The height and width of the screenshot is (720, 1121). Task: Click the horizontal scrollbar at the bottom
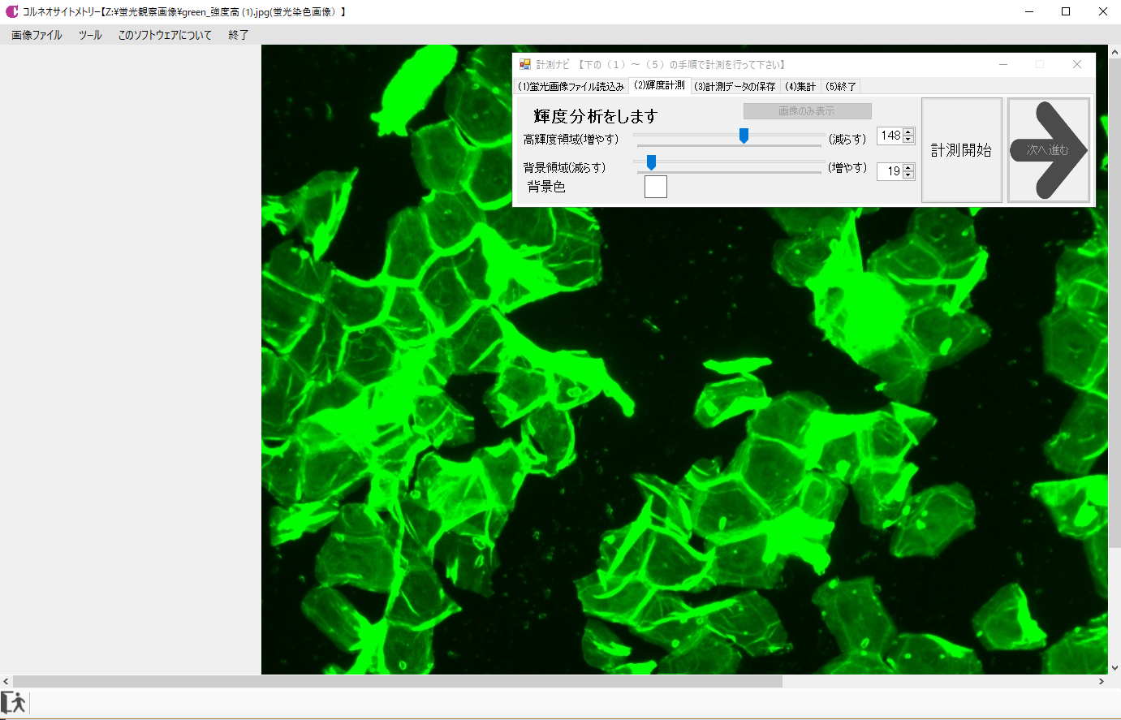tap(398, 682)
